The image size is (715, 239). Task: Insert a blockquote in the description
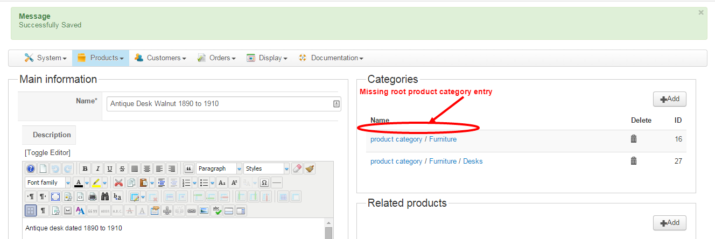tap(188, 168)
